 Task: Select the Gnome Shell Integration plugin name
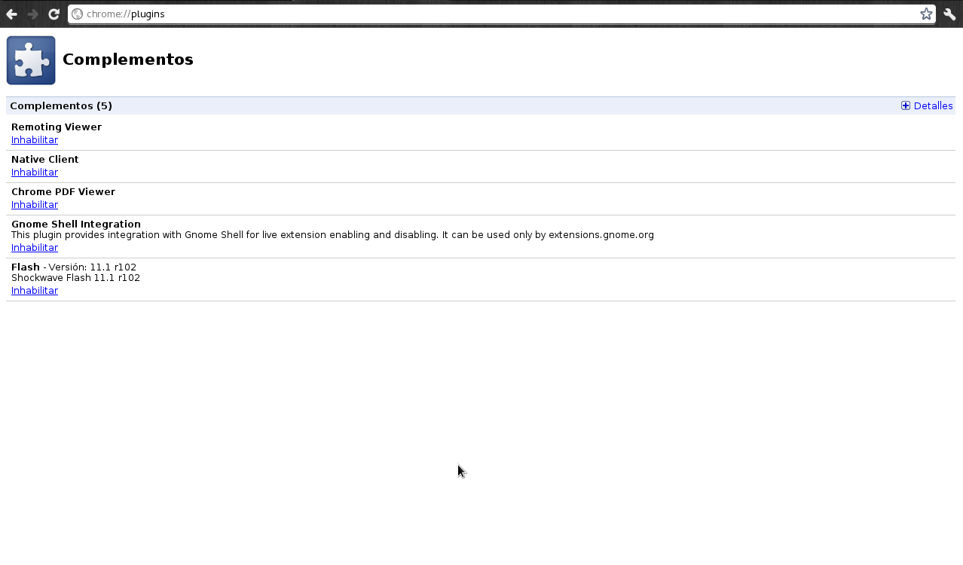coord(76,224)
